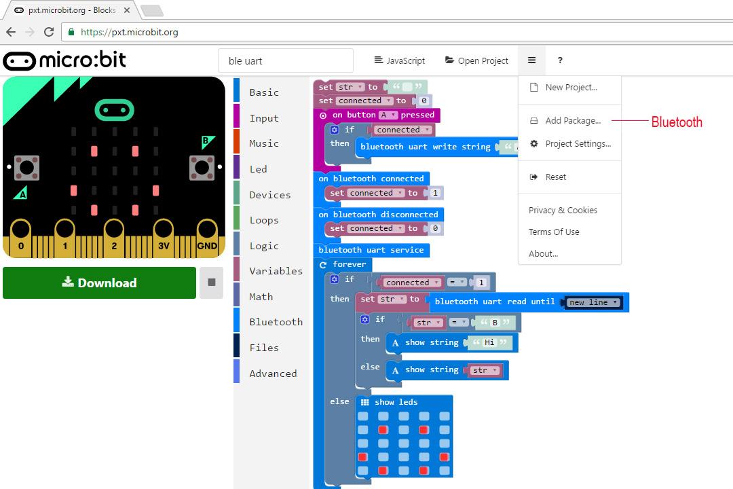Screen dimensions: 733x489
Task: Open the Basic block category
Action: pyautogui.click(x=271, y=92)
